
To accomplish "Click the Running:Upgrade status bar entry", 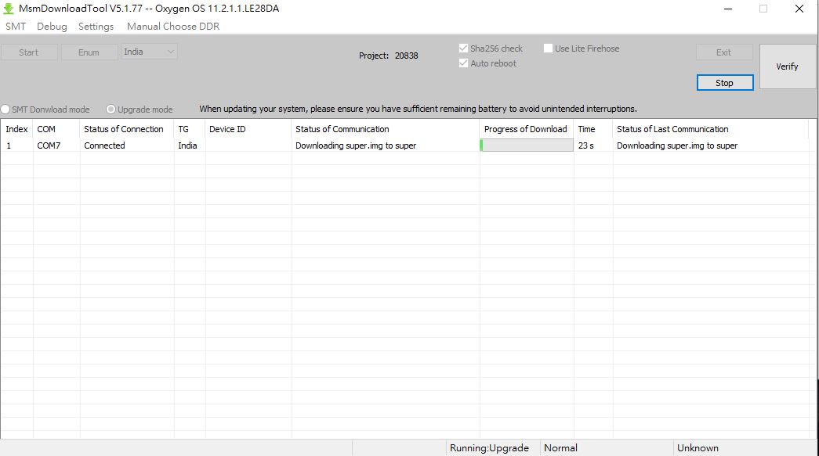I will tap(492, 448).
